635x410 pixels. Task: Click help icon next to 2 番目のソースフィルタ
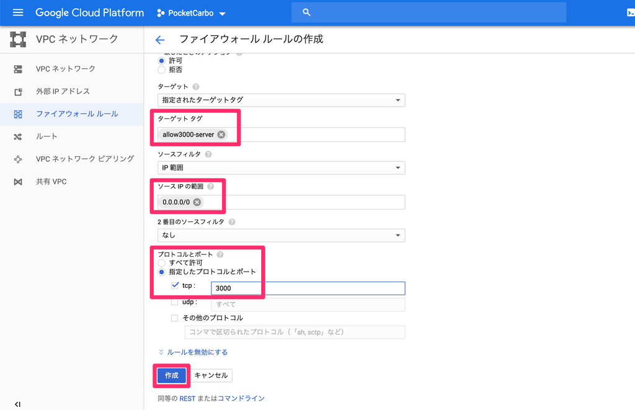[x=232, y=222]
